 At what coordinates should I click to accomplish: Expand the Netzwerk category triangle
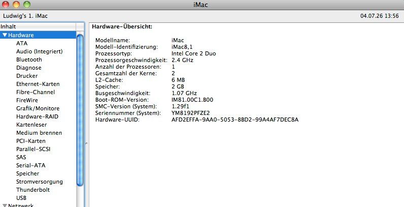point(5,205)
